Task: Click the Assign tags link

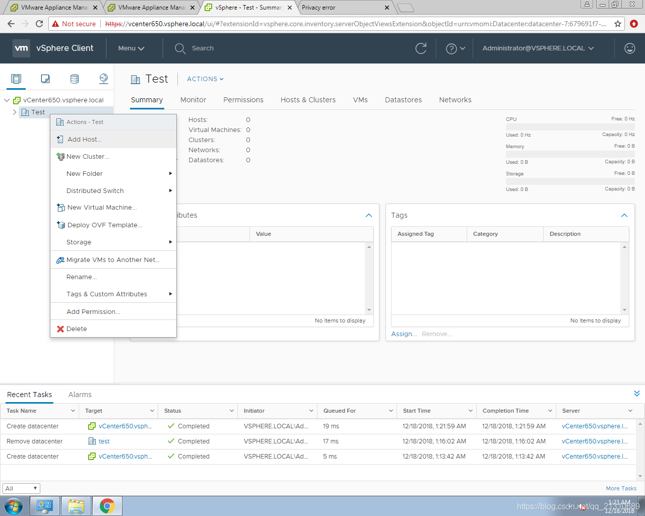Action: pyautogui.click(x=404, y=334)
